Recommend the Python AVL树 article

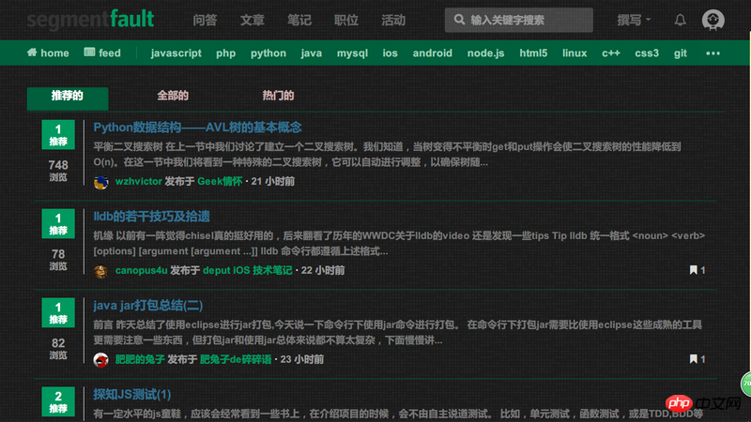[x=58, y=134]
